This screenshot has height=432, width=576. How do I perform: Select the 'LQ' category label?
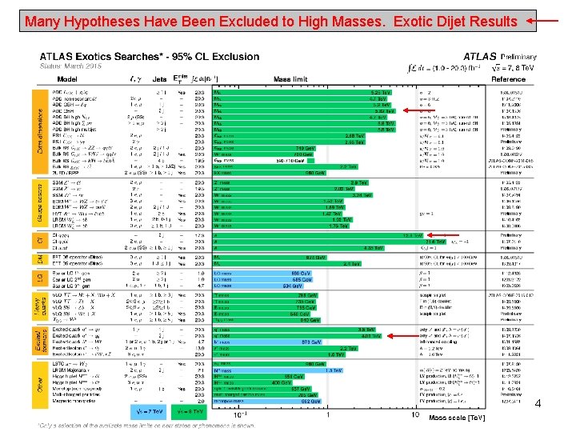click(x=40, y=278)
